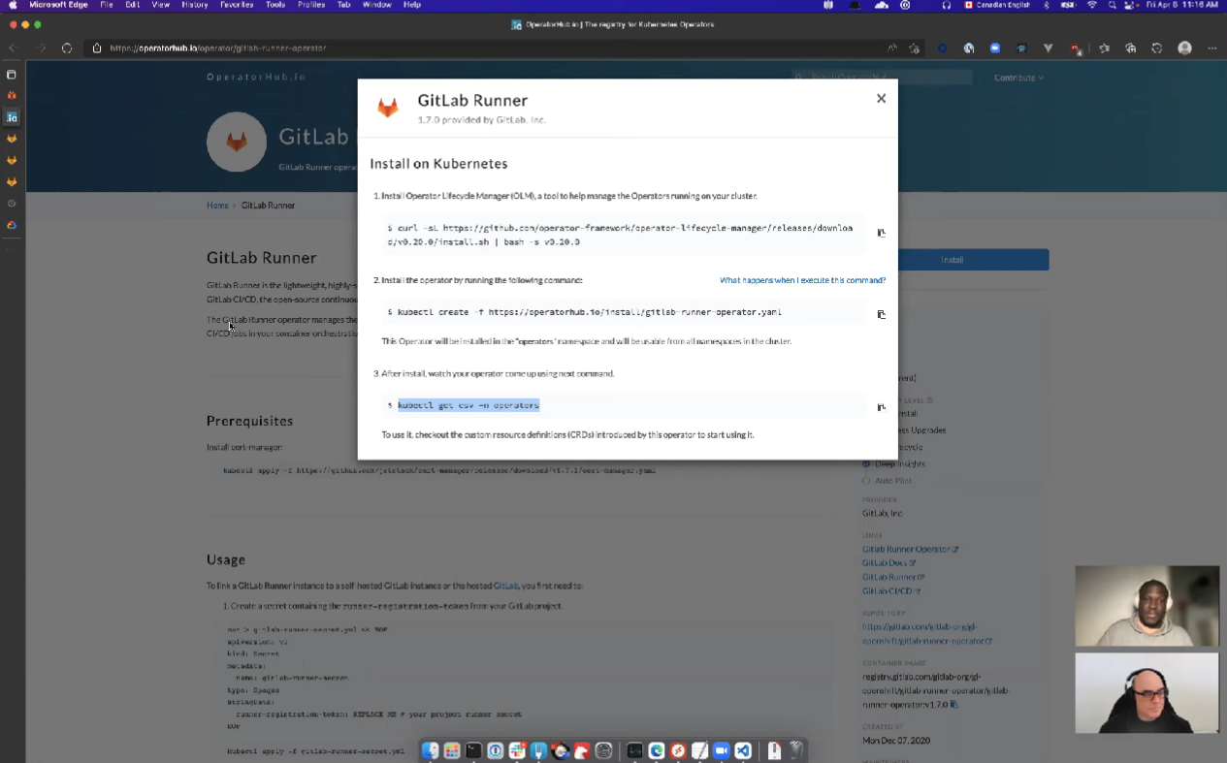1227x763 pixels.
Task: Click the OperatorHub.io site logo
Action: pyautogui.click(x=256, y=77)
